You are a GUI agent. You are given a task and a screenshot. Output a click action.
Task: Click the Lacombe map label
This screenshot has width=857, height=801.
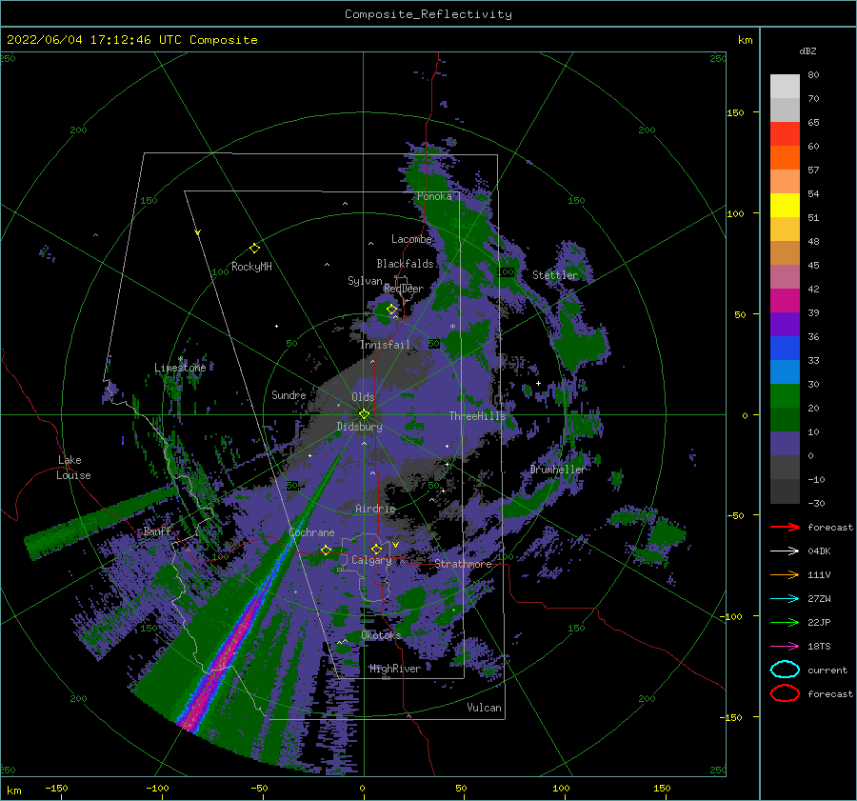click(x=411, y=239)
